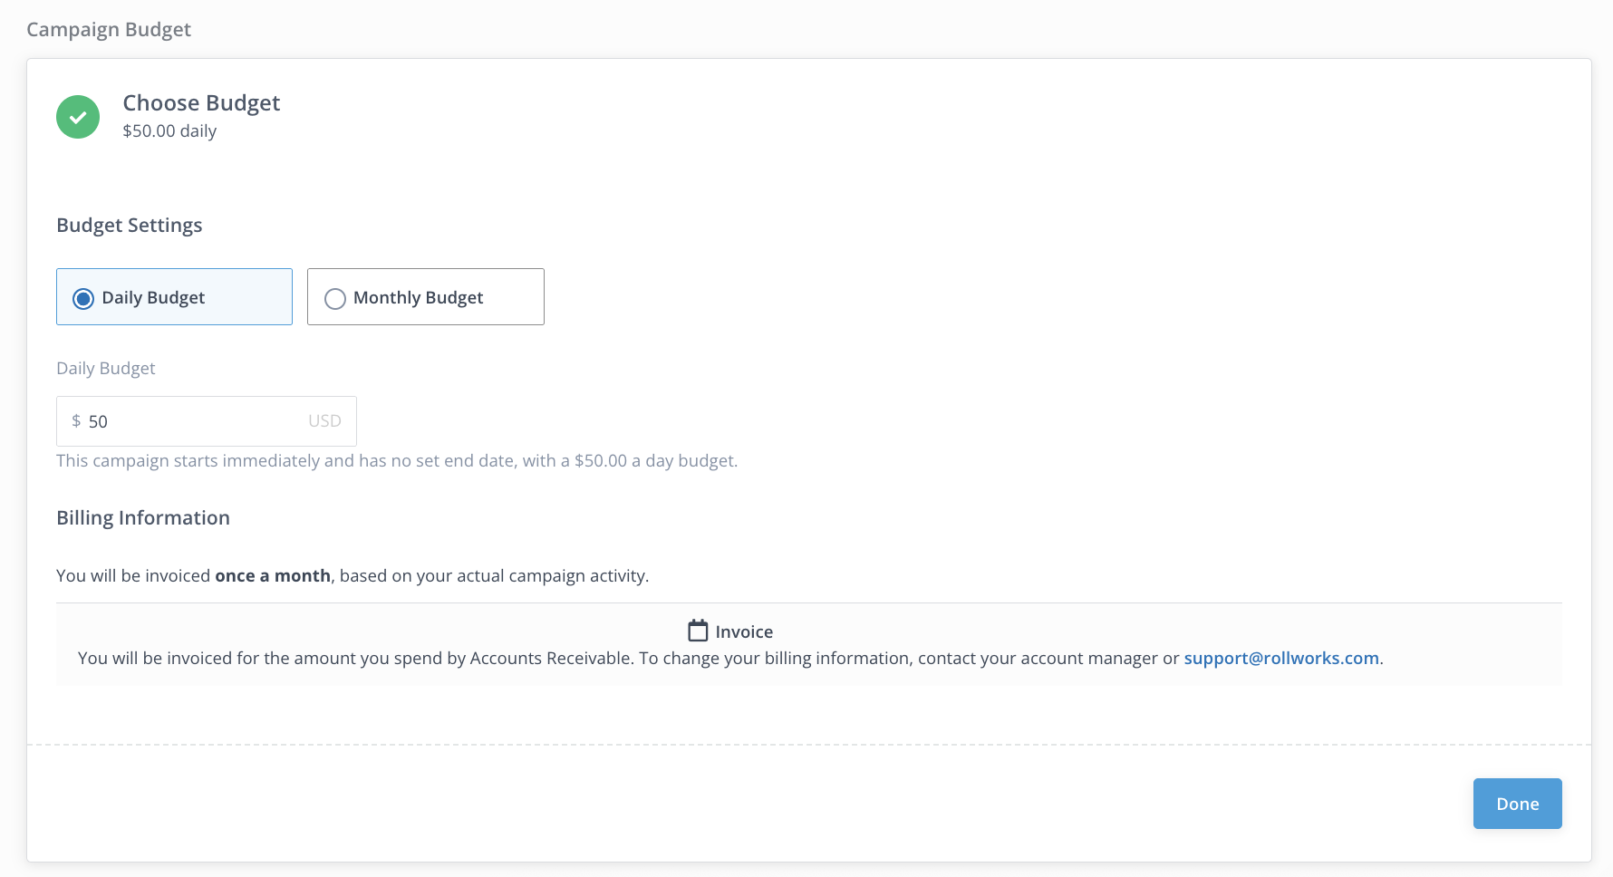
Task: Click the Budget Settings section heading
Action: [x=130, y=226]
